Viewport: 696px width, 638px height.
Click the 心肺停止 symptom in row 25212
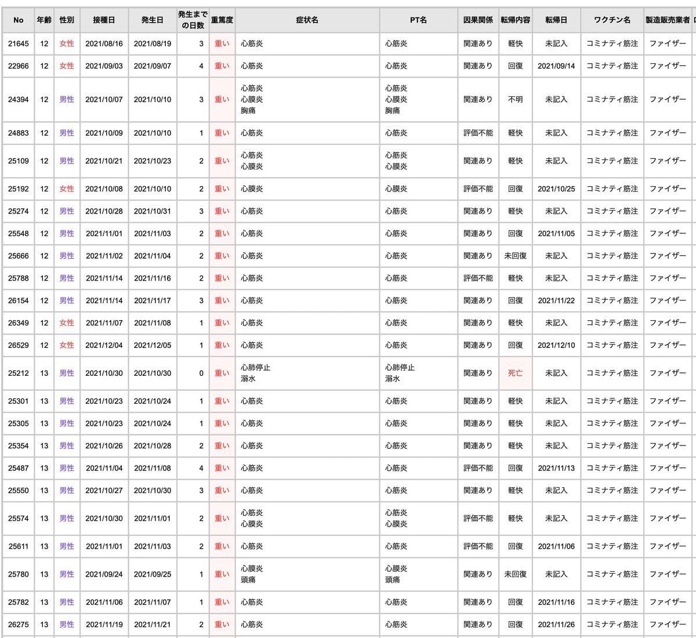pos(255,368)
